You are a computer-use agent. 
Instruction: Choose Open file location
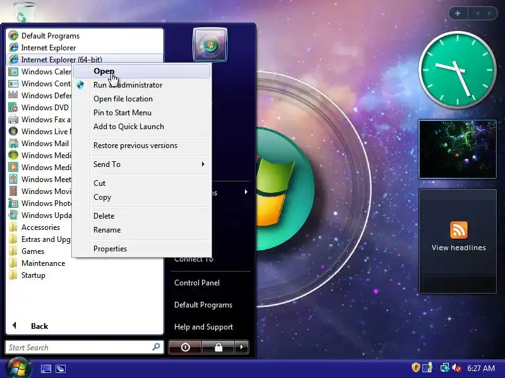tap(142, 99)
